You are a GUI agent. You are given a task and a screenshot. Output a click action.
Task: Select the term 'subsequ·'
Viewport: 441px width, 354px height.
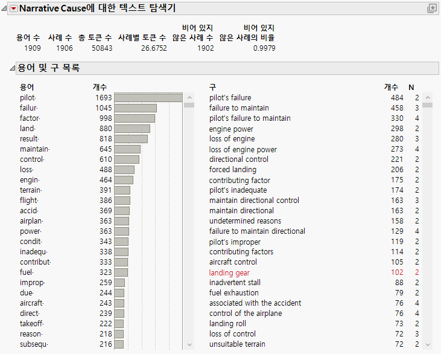[x=34, y=344]
